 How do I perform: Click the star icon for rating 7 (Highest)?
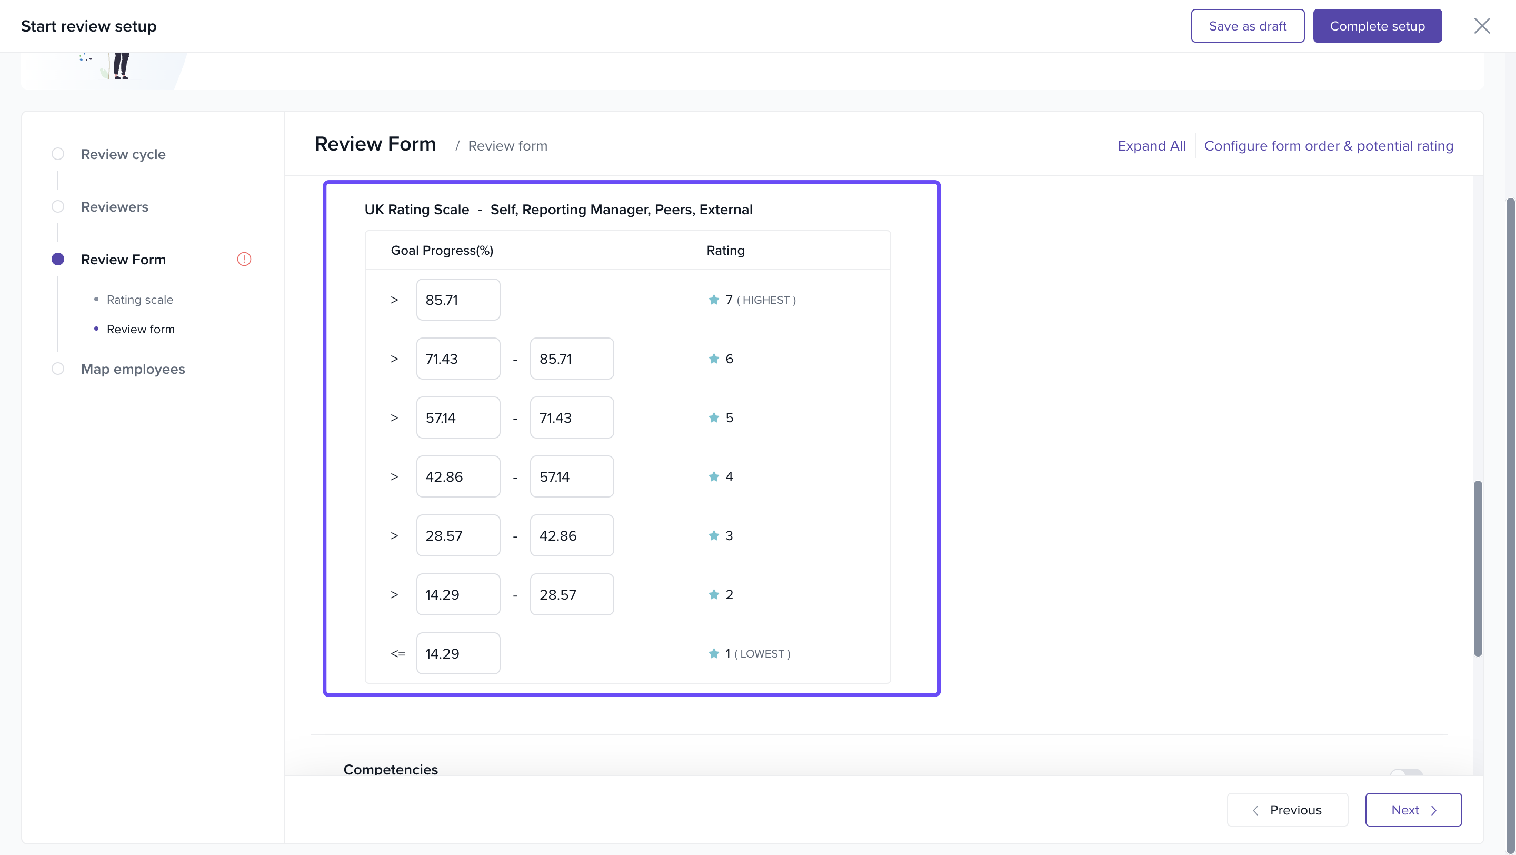714,300
